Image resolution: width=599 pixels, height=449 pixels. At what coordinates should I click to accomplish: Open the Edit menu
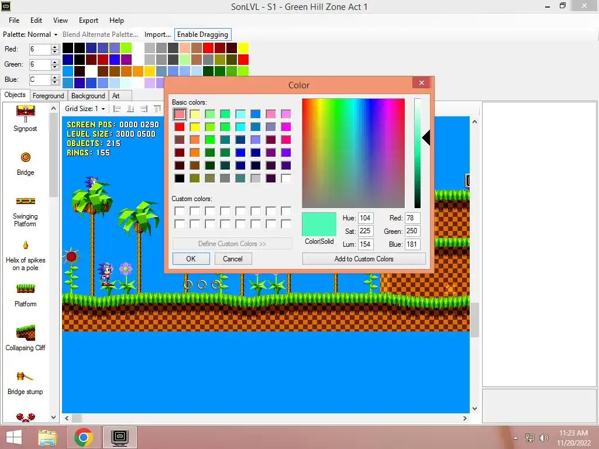(x=36, y=20)
